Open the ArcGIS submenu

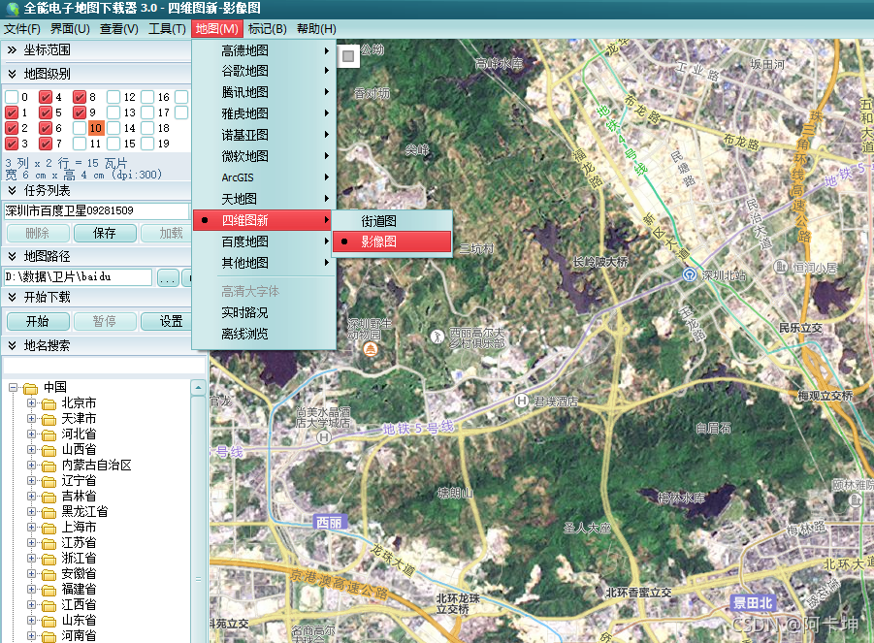coord(264,177)
